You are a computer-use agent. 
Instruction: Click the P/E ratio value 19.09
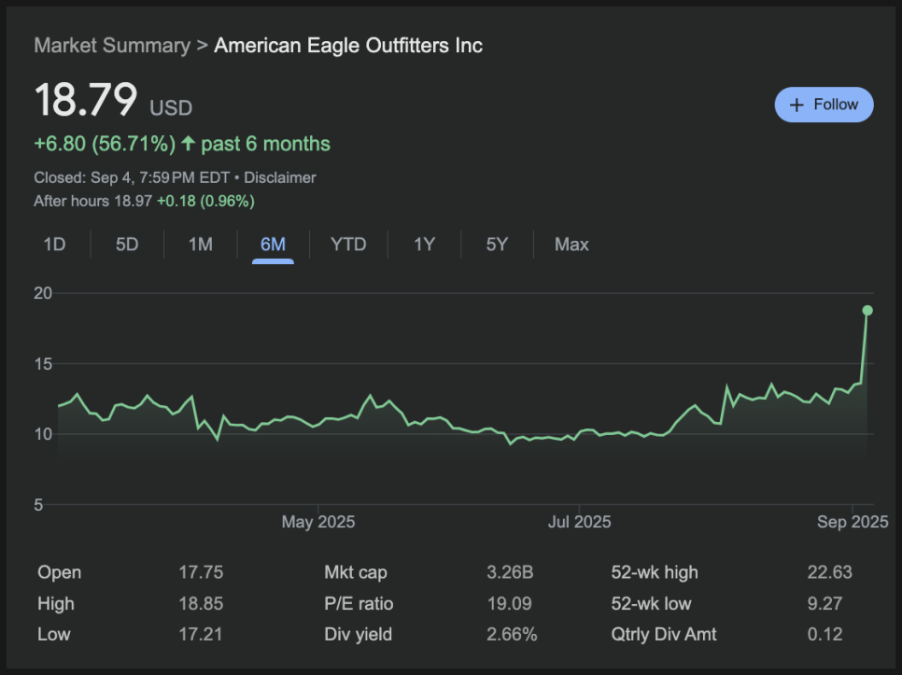(x=509, y=603)
